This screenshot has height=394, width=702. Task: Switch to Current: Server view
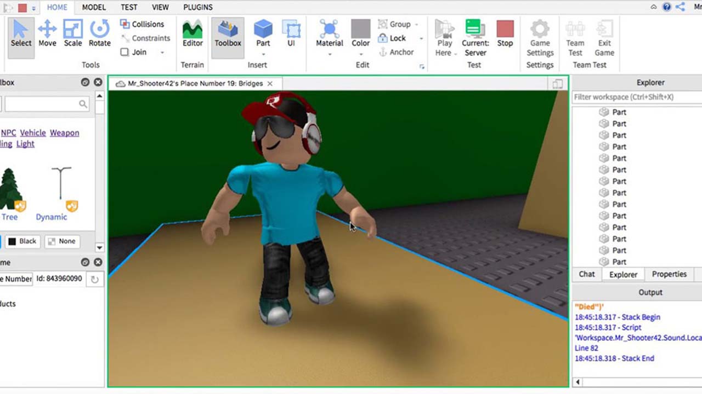click(x=475, y=37)
